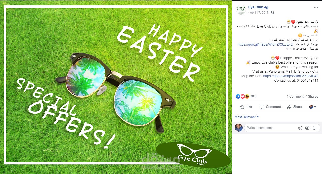Image resolution: width=322 pixels, height=174 pixels.
Task: Insert an emoji using the smiley icon
Action: [300, 128]
